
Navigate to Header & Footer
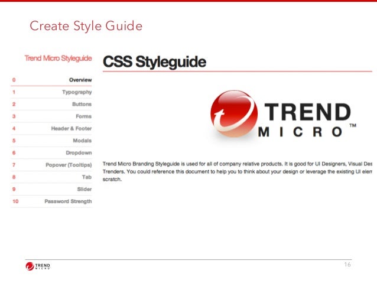51,128
